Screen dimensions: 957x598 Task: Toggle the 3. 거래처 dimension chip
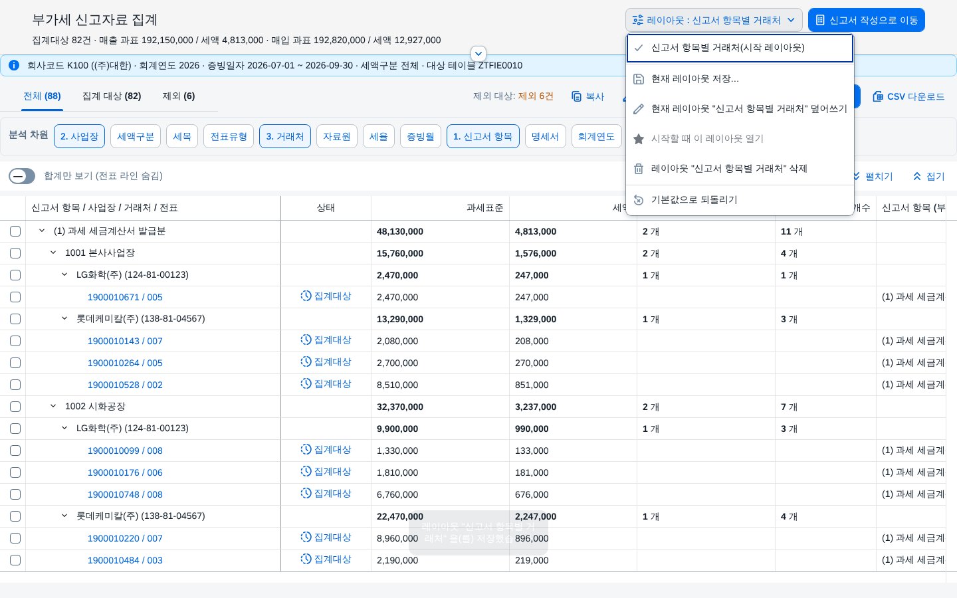coord(285,136)
